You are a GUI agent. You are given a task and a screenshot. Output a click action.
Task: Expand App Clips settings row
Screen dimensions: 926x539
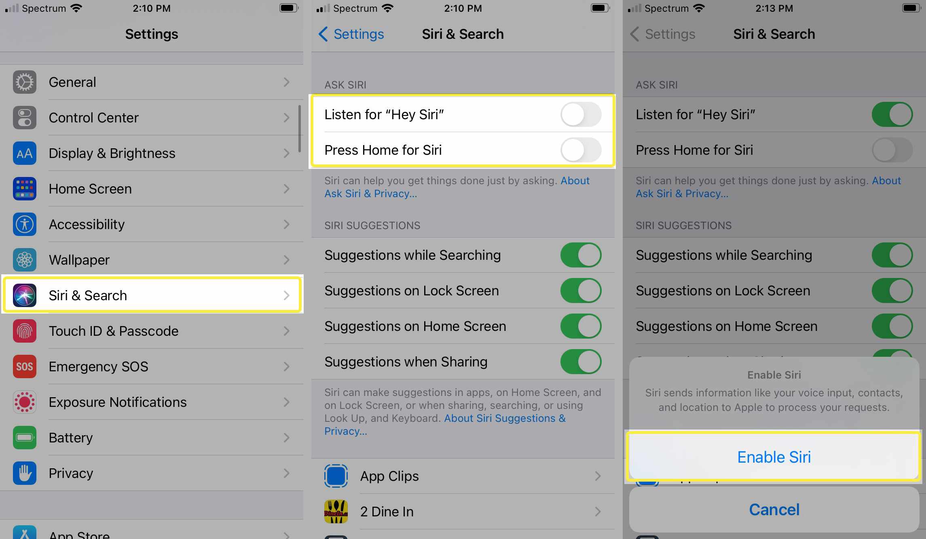click(x=462, y=475)
